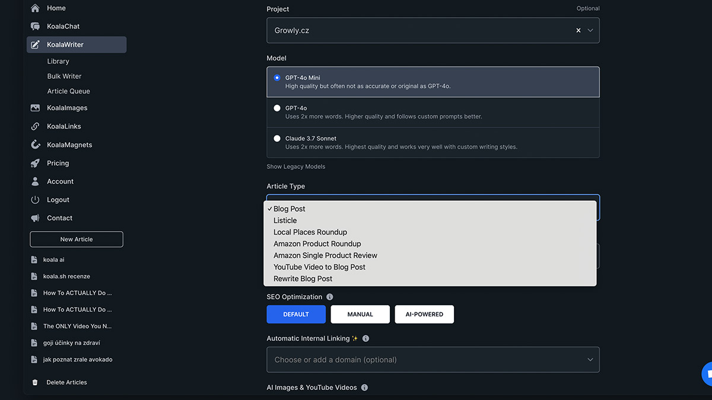The height and width of the screenshot is (400, 712).
Task: Click the Pricing rocket icon
Action: click(35, 163)
